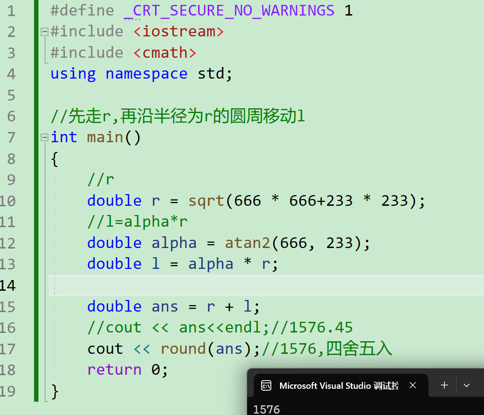Collapse the main function fold marker
This screenshot has width=484, height=415.
pyautogui.click(x=45, y=137)
